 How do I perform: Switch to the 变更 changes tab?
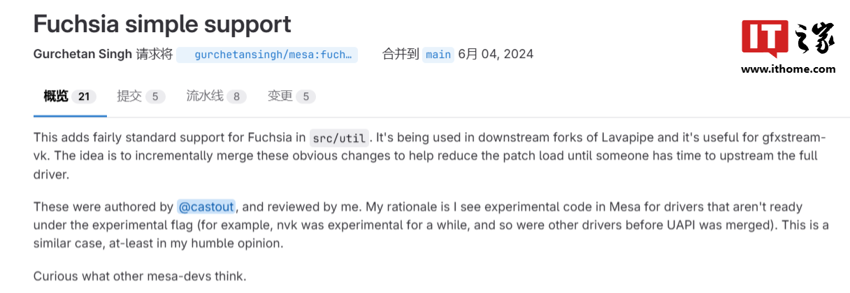280,97
